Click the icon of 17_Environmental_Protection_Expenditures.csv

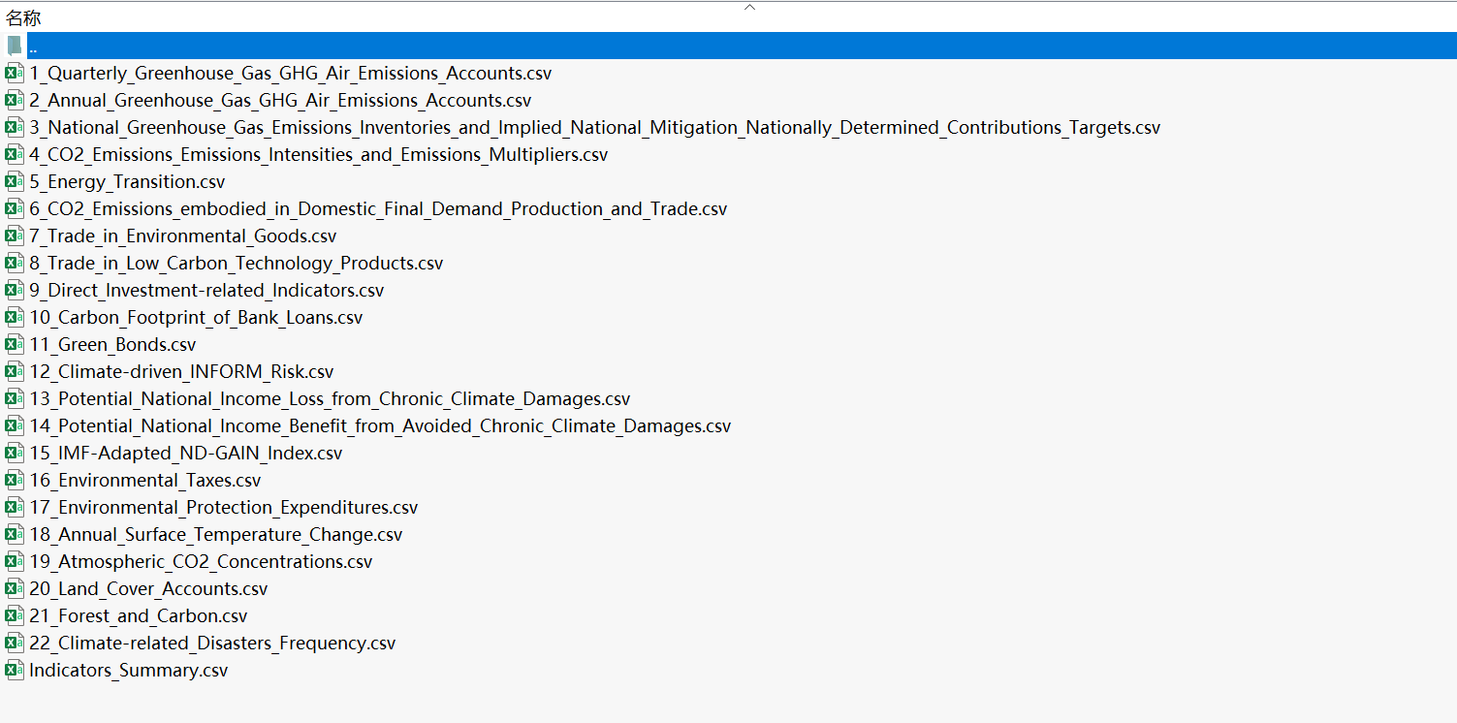15,507
